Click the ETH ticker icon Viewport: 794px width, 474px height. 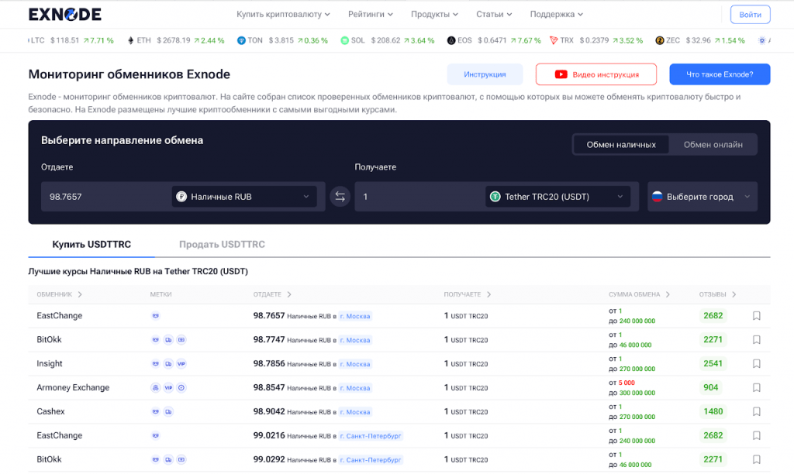click(130, 40)
